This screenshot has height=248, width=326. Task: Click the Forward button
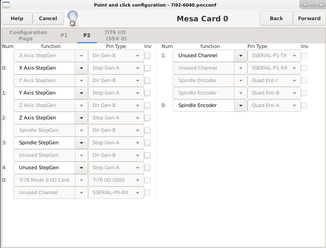coord(309,18)
